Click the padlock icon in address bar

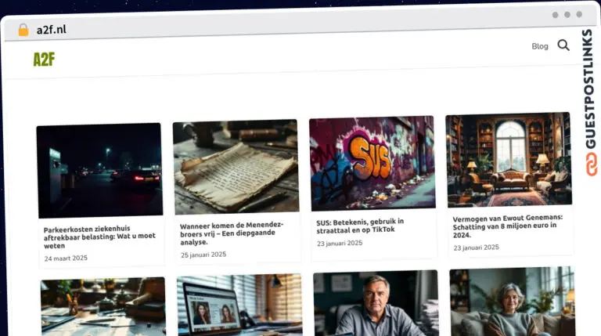coord(23,30)
